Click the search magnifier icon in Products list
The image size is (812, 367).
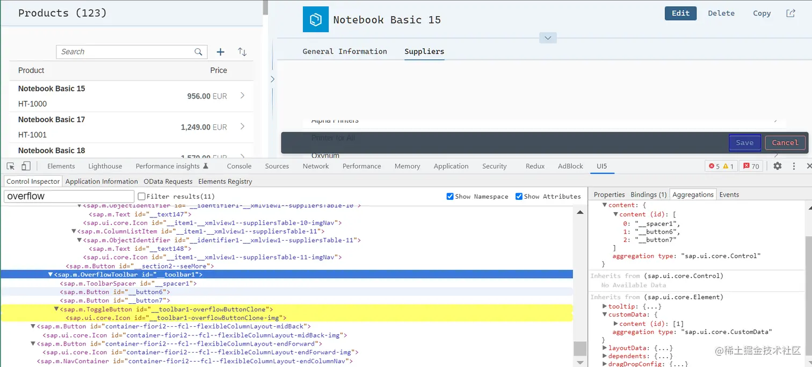(199, 52)
